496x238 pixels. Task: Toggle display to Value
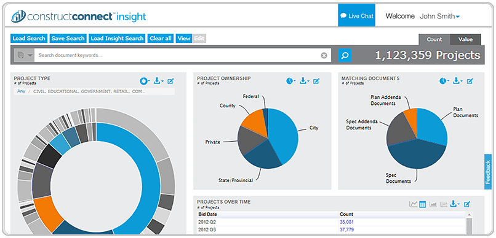[x=465, y=39]
